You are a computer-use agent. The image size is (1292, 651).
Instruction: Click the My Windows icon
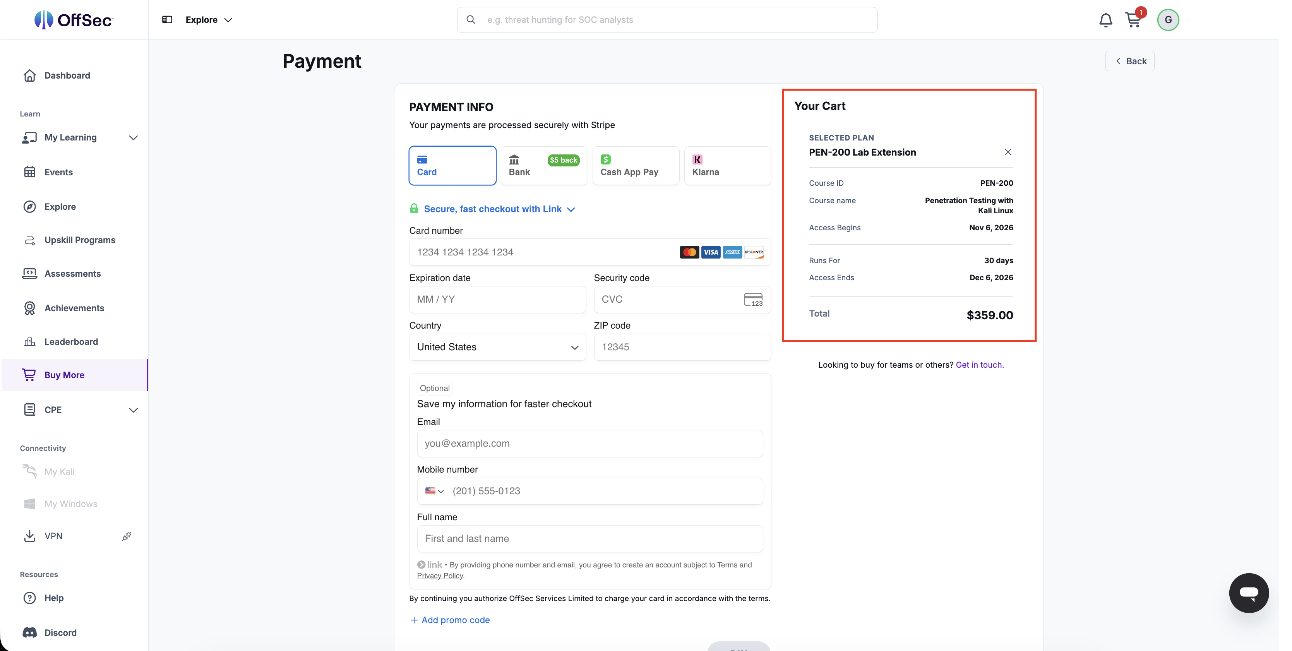29,504
